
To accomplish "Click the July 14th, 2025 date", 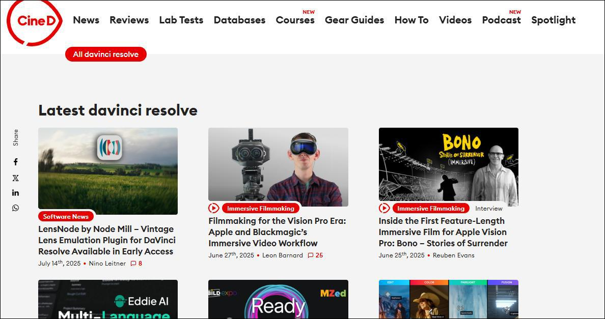I will tap(60, 264).
